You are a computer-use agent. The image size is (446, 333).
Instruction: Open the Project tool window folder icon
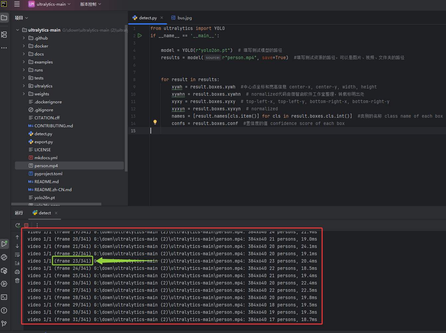[4, 18]
